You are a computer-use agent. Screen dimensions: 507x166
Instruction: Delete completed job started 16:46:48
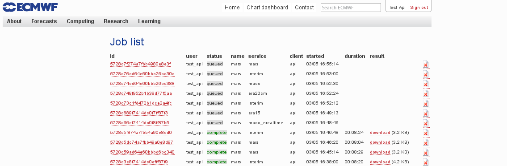[426, 133]
